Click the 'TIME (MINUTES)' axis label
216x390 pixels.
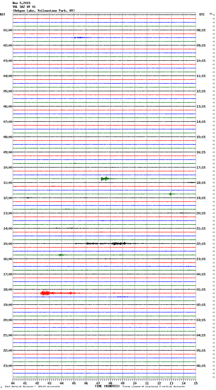[107, 386]
